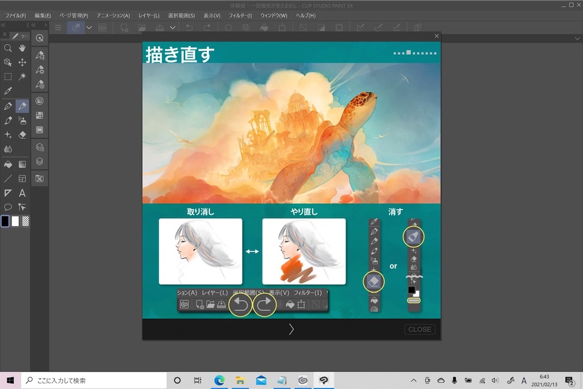Open the Windows Start menu

click(10, 380)
